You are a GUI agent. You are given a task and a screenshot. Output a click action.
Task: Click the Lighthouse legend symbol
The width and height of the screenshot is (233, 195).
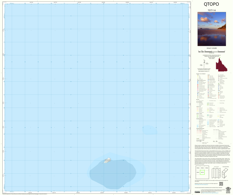[218, 88]
